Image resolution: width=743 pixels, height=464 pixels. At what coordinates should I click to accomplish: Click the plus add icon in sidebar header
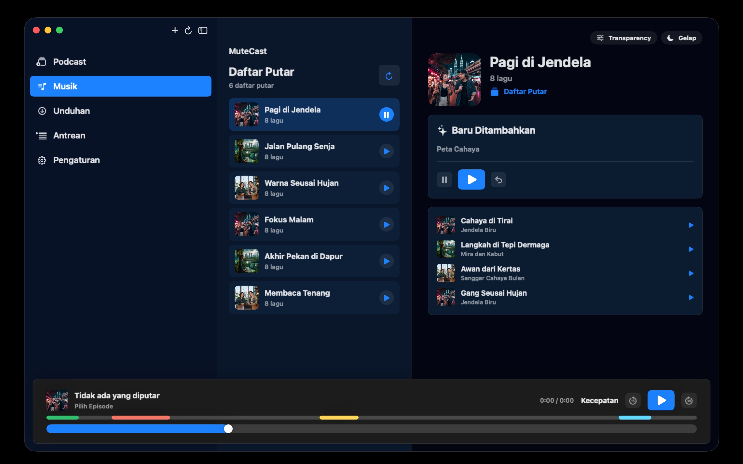[175, 30]
